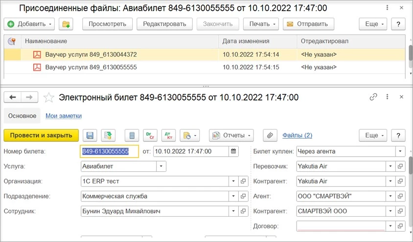Click the Dr/Cr postings icon
413x242 pixels.
[x=150, y=135]
